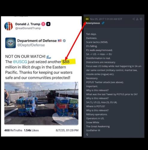Click the red verified badge beside Trump's name
The width and height of the screenshot is (148, 150).
click(43, 24)
